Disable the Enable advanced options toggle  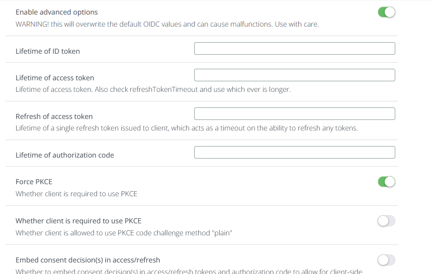coord(386,12)
